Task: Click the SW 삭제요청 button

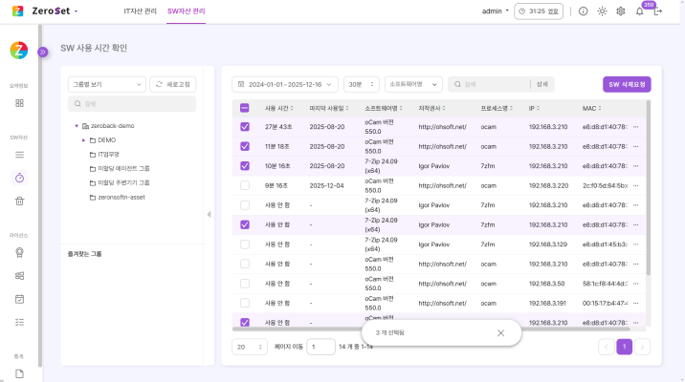Action: (x=627, y=84)
